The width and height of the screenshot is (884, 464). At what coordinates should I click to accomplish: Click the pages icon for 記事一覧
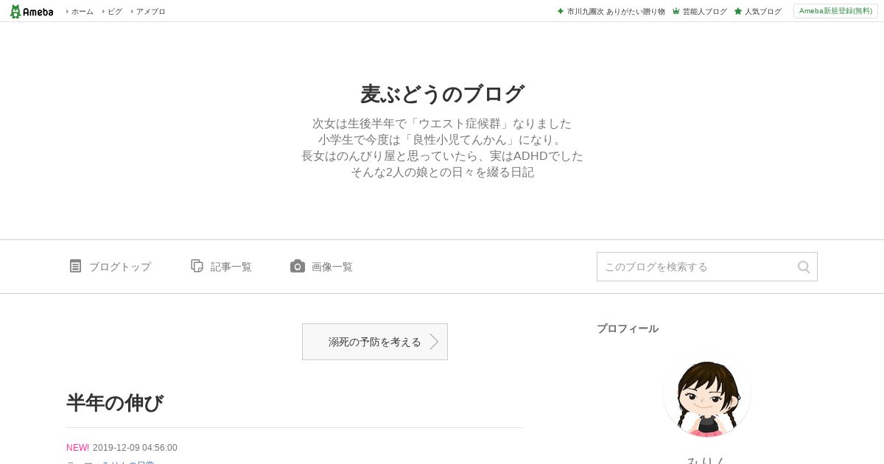click(x=197, y=266)
